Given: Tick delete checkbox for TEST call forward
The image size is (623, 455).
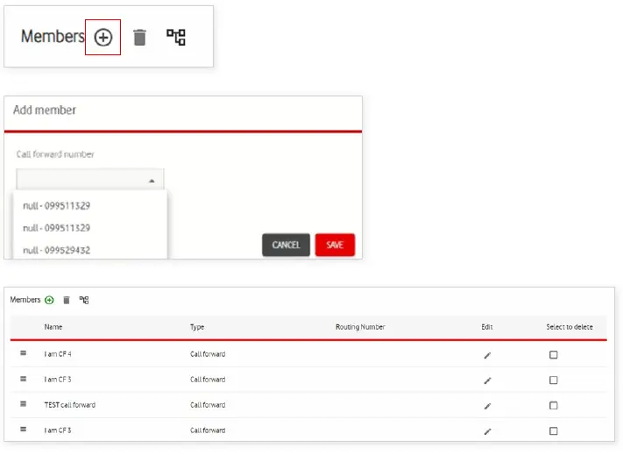Looking at the screenshot, I should pos(554,405).
